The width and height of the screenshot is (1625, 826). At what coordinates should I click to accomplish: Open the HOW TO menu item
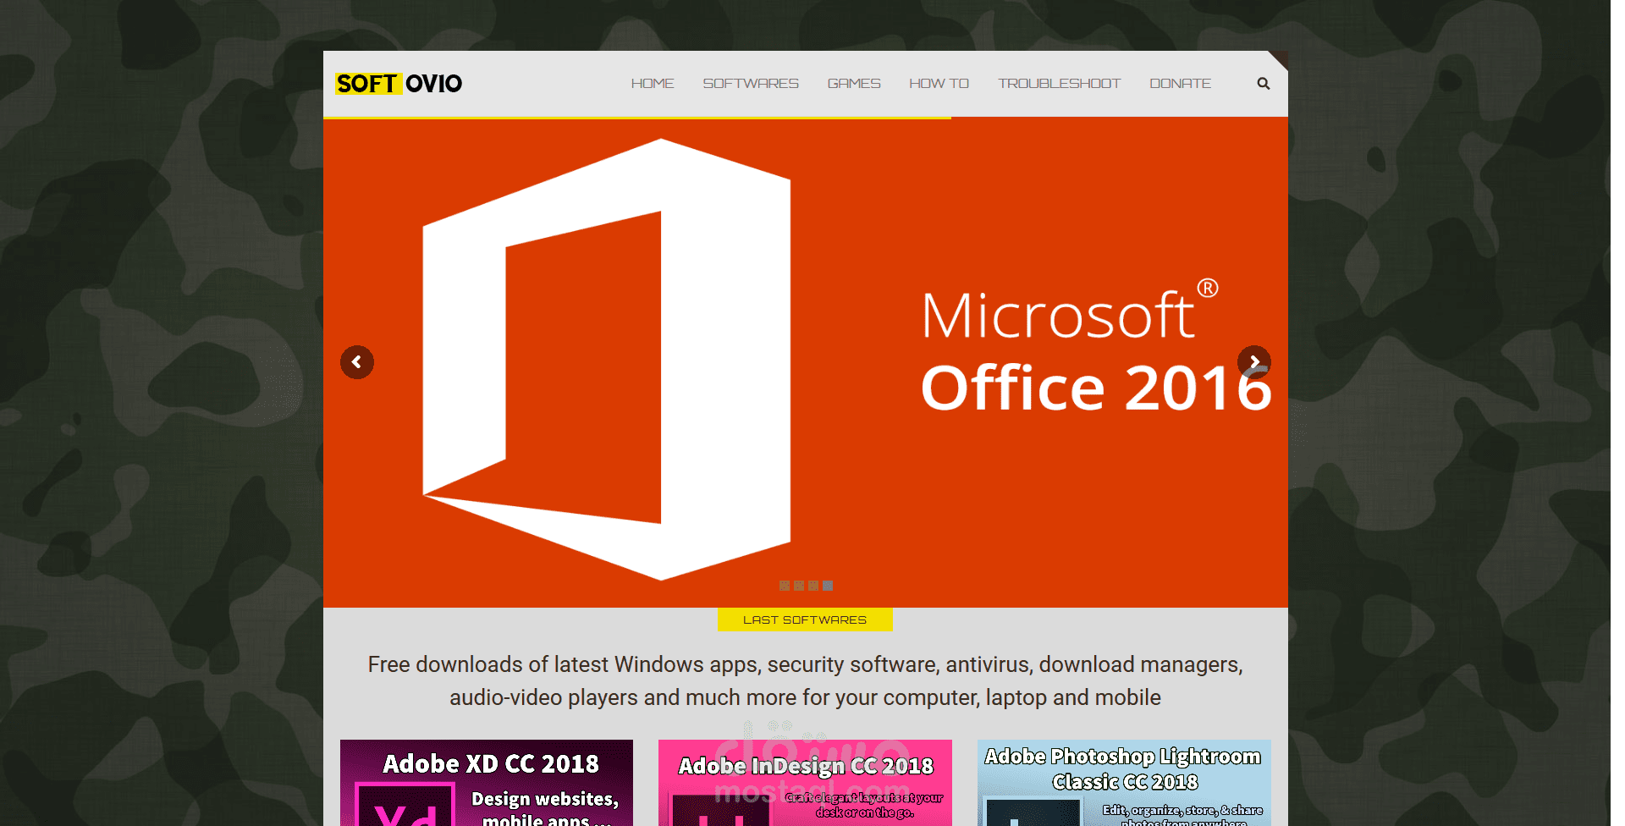coord(939,84)
